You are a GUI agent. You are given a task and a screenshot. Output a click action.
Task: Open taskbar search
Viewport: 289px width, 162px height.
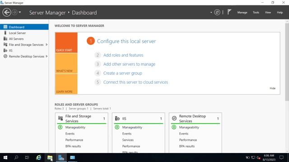pos(16,157)
